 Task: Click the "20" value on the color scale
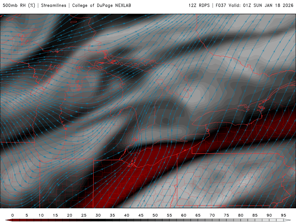point(70,215)
